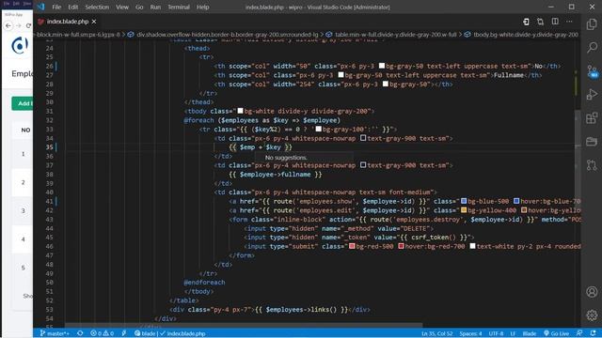The height and width of the screenshot is (338, 602).
Task: Open the Go menu
Action: (x=139, y=7)
